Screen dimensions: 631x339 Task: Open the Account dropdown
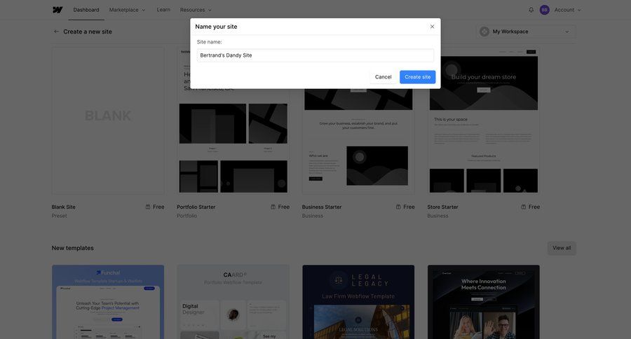pos(568,10)
